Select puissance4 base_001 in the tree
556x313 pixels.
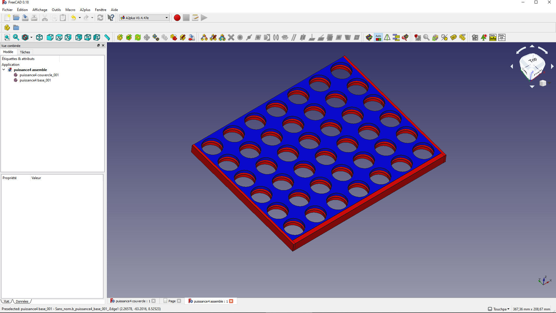35,80
